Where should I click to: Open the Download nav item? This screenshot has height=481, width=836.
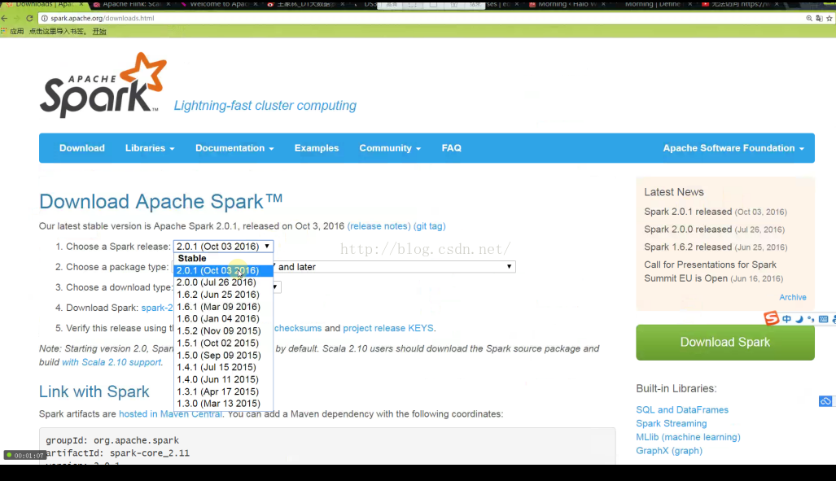click(x=82, y=148)
